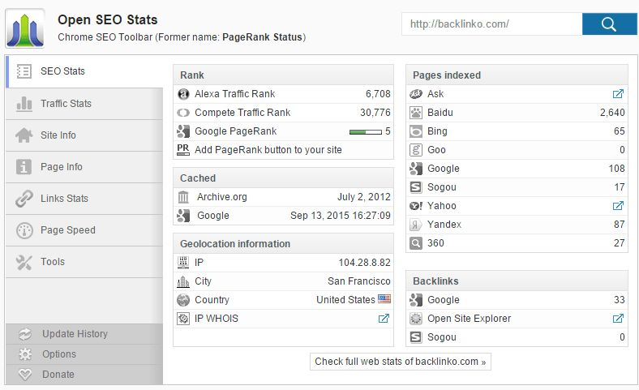Click the Links Stats chain icon
Viewport: 639px width, 390px height.
(x=24, y=199)
